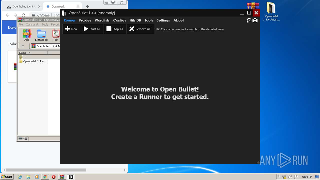
Task: Go up one level in WinRAR
Action: point(23,46)
